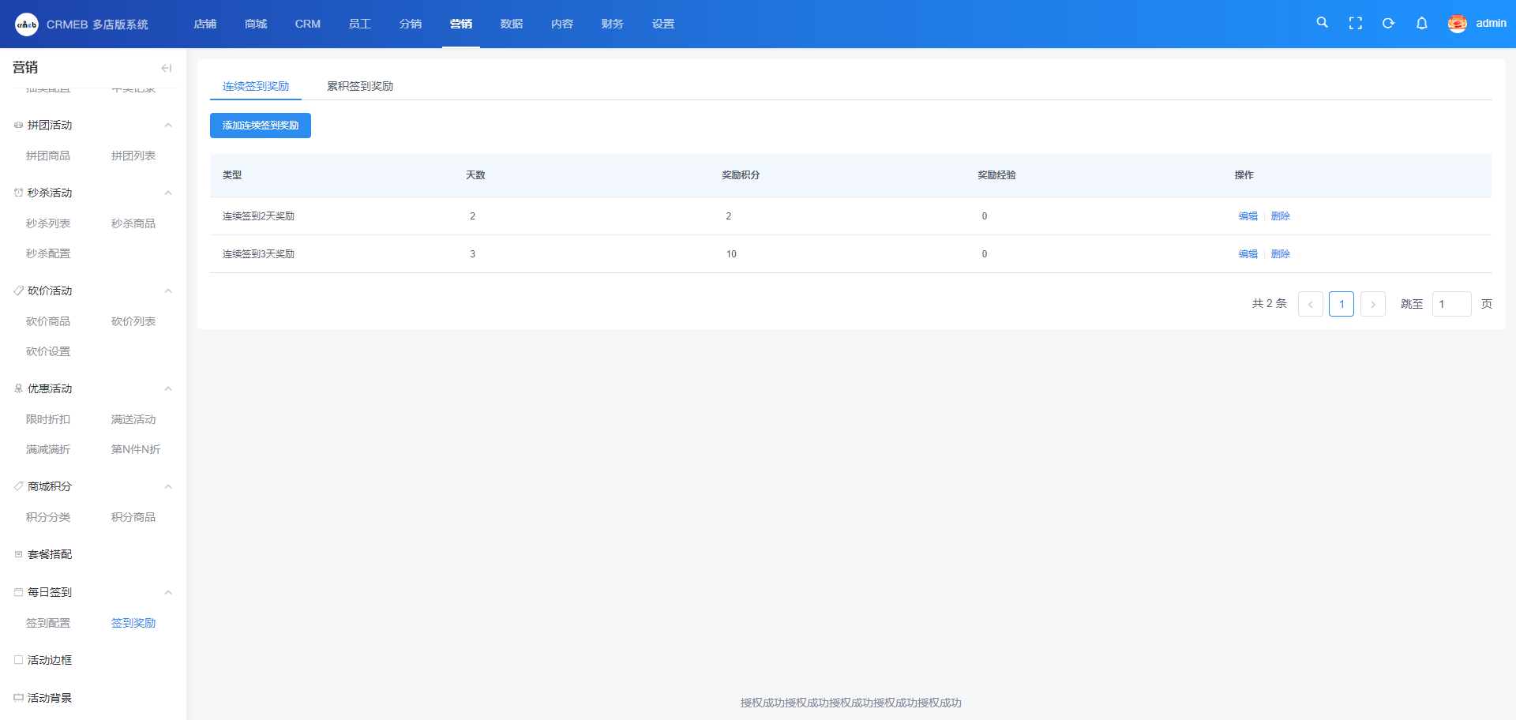The height and width of the screenshot is (720, 1516).
Task: Delete the 连续签到3天奖励 row
Action: tap(1280, 254)
